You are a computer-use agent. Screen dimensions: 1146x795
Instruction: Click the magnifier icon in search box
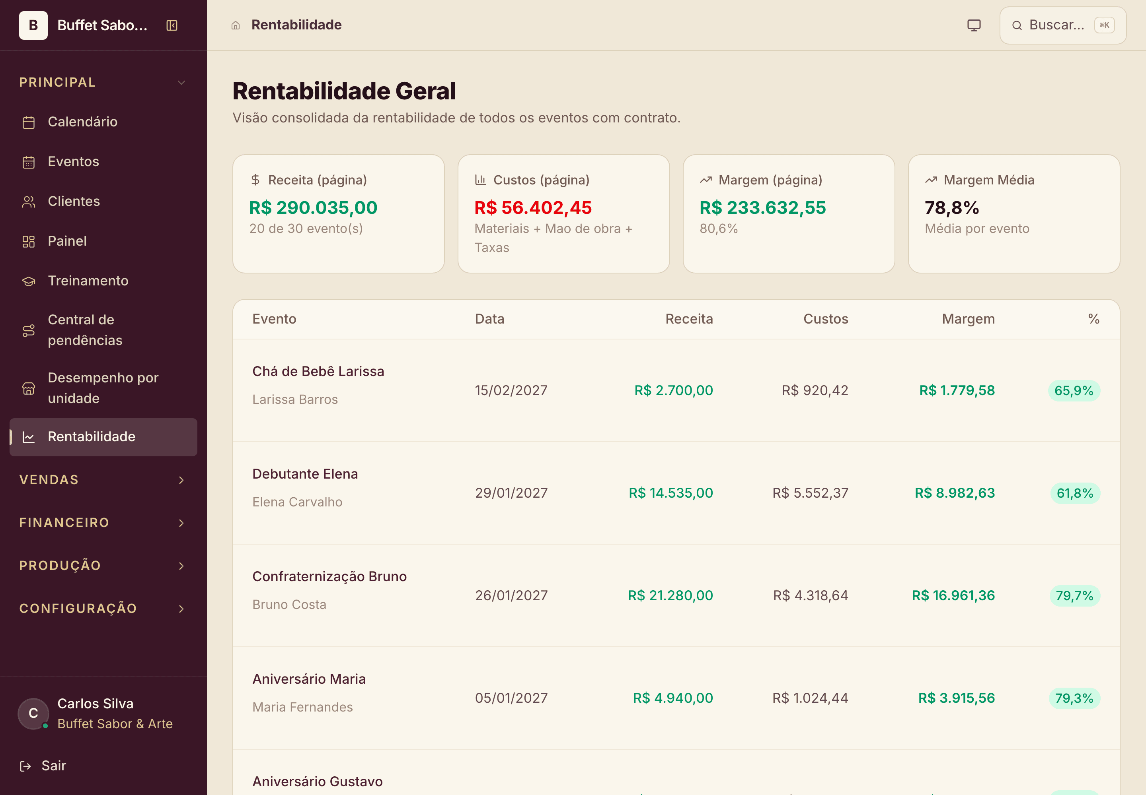coord(1017,25)
